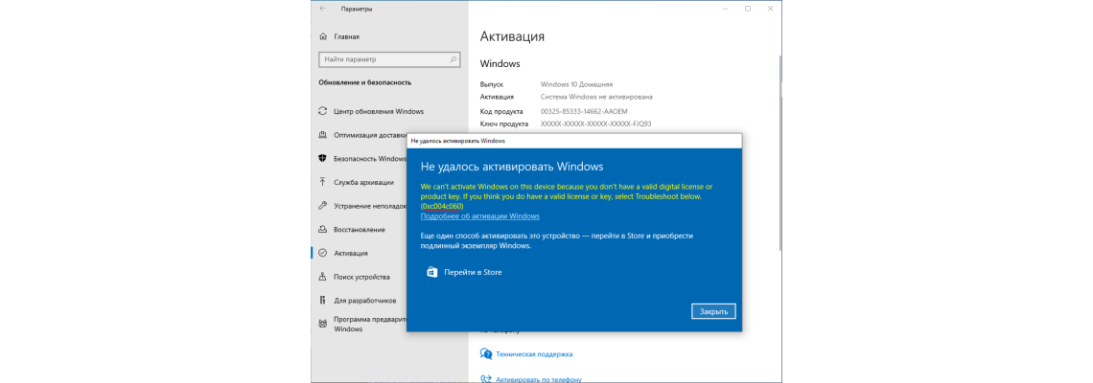The image size is (1093, 383).
Task: Select Восстановление in sidebar
Action: (360, 229)
